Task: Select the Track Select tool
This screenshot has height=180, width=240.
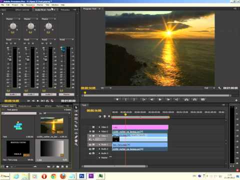Action: [x=76, y=111]
